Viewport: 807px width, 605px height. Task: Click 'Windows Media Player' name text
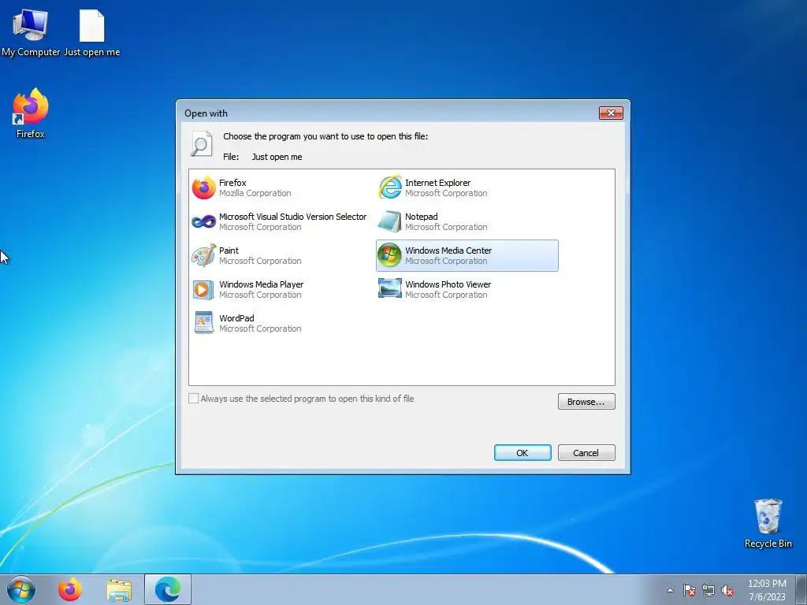pyautogui.click(x=262, y=284)
